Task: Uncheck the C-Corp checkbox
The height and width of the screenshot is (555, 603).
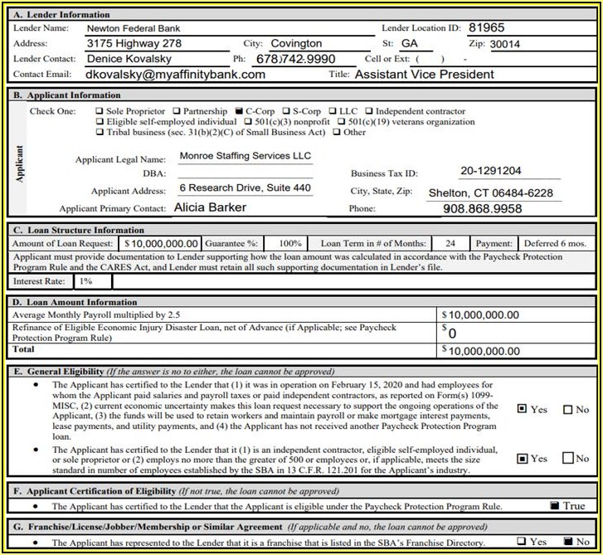Action: [x=238, y=111]
